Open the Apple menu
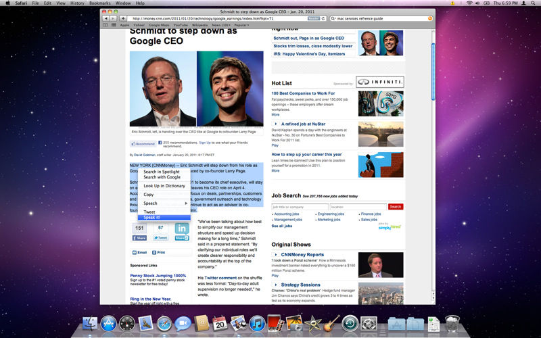Viewport: 541px width, 338px height. (8, 3)
